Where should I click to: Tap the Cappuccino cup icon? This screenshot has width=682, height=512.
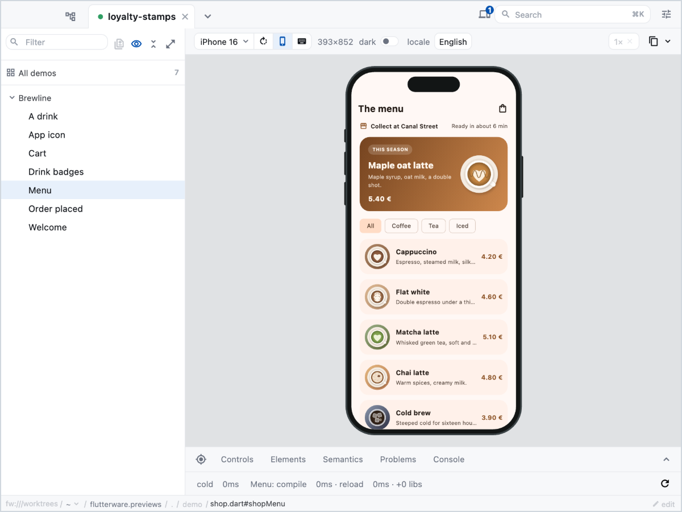click(377, 257)
